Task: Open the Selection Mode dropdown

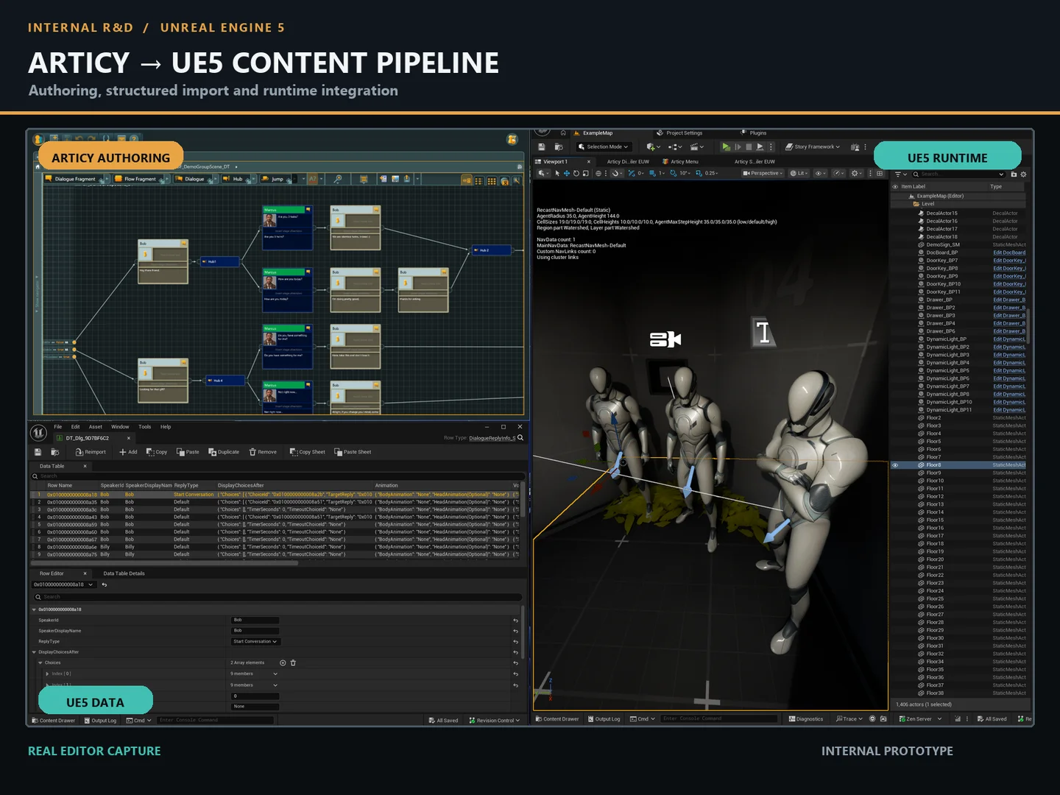Action: tap(604, 147)
